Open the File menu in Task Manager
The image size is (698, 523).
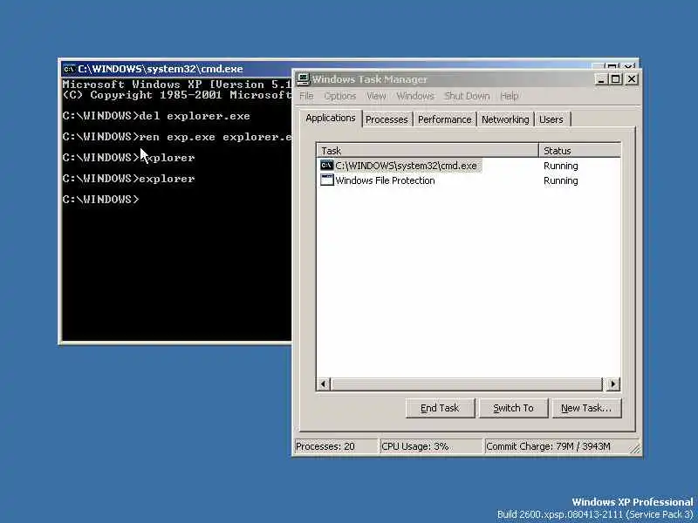[x=306, y=96]
